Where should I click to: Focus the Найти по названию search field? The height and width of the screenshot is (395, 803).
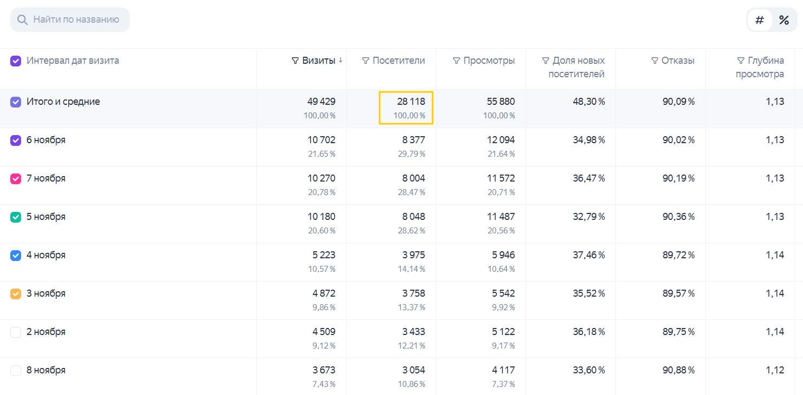70,20
